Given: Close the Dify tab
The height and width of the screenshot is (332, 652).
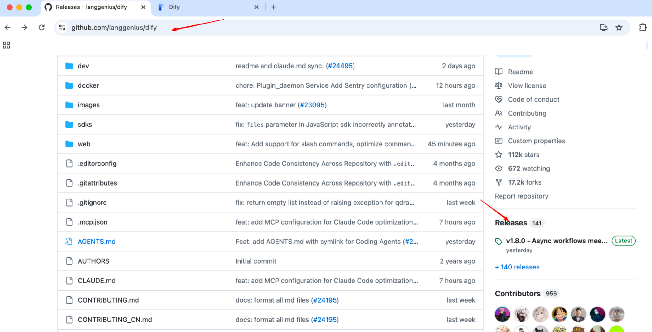Looking at the screenshot, I should point(256,7).
